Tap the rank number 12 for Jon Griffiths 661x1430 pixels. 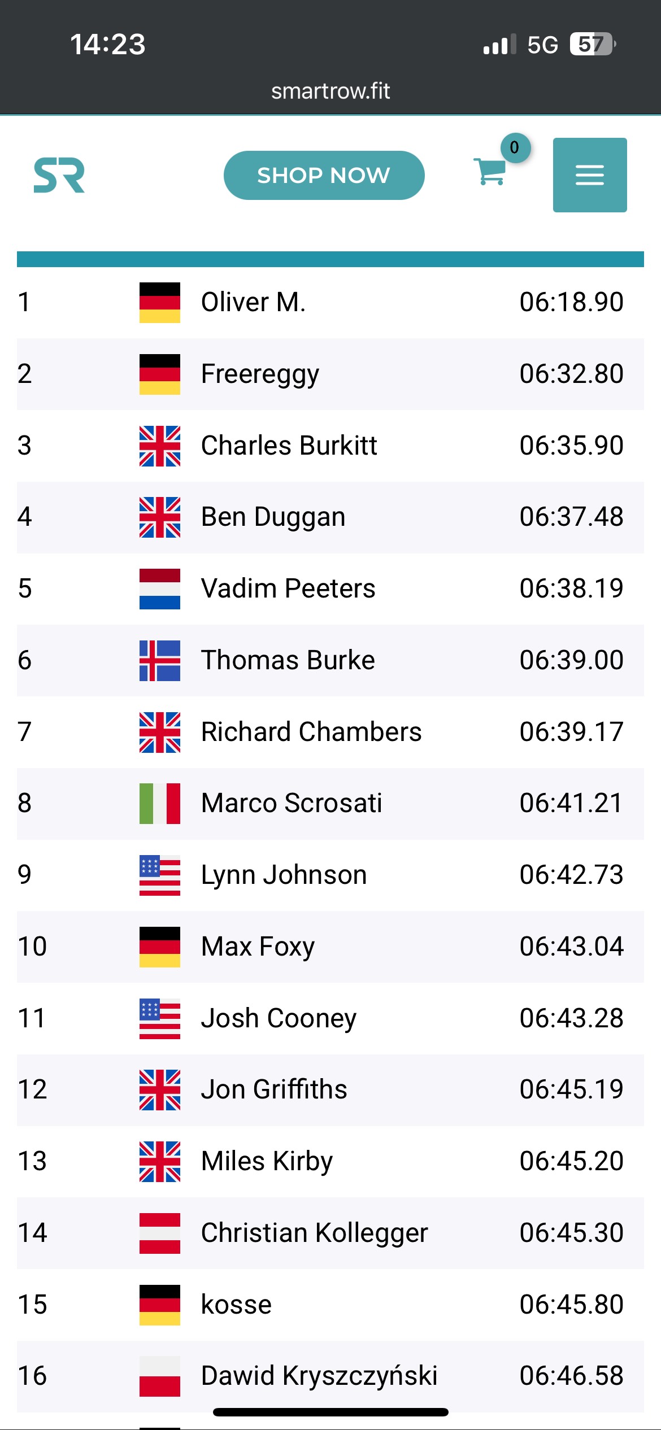tap(32, 1089)
